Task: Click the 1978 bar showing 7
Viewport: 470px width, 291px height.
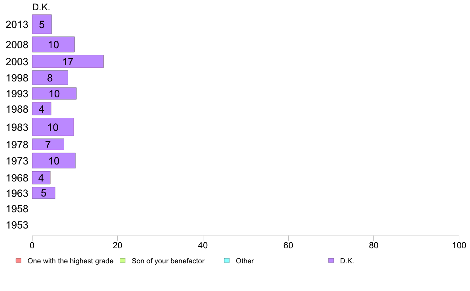Action: tap(48, 144)
